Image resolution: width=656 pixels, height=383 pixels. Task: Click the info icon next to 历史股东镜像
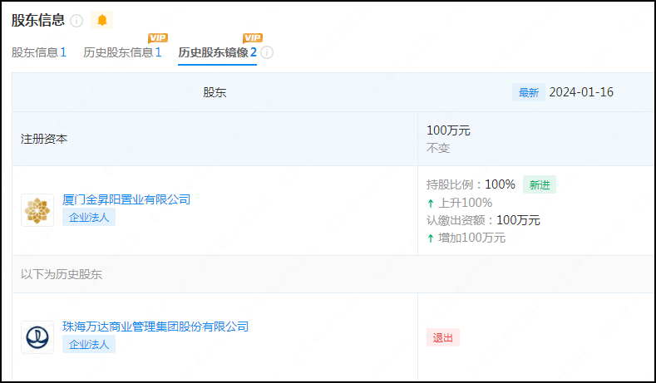coord(267,52)
